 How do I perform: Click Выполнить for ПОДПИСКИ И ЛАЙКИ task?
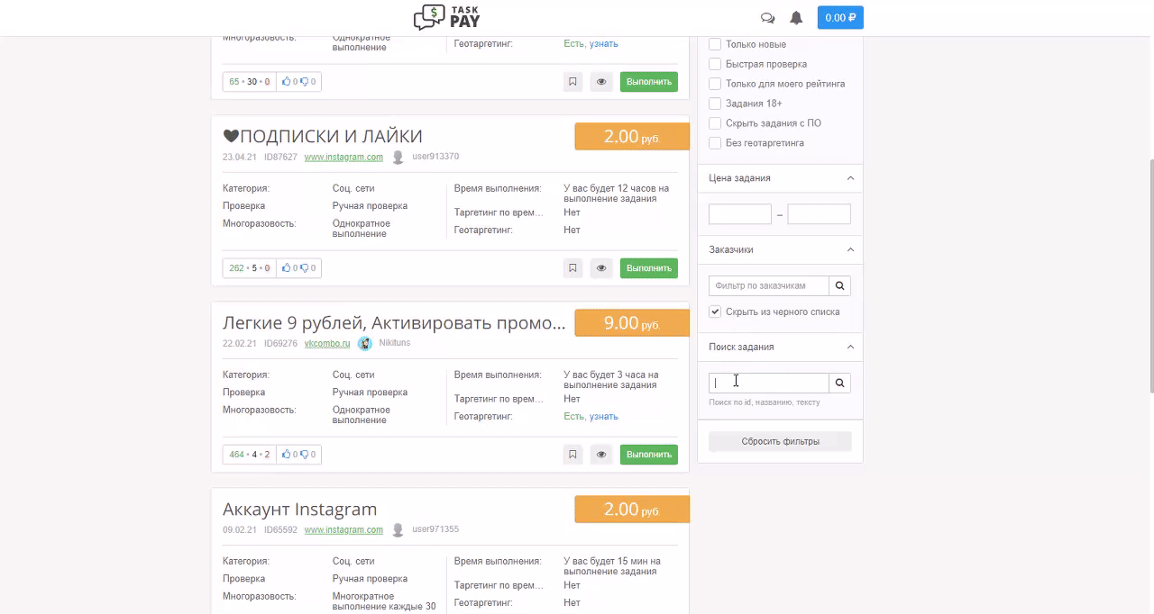649,267
